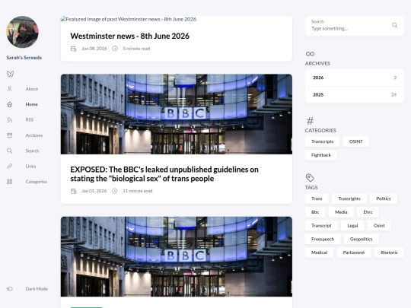The width and height of the screenshot is (411, 308).
Task: Open Search in sidebar menu
Action: tap(32, 151)
